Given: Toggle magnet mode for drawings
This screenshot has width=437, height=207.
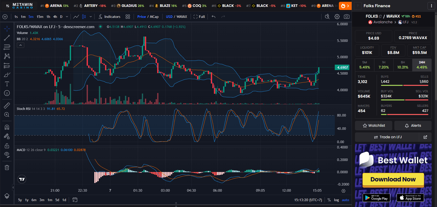Looking at the screenshot, I should pos(7,127).
